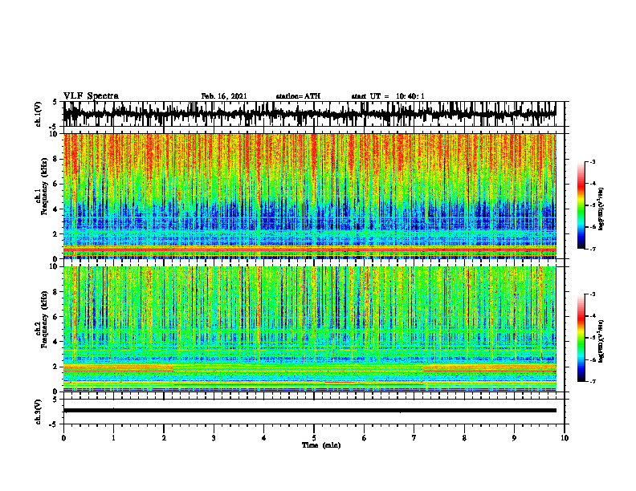
Task: Click time axis tick label "8"
Action: pos(464,438)
